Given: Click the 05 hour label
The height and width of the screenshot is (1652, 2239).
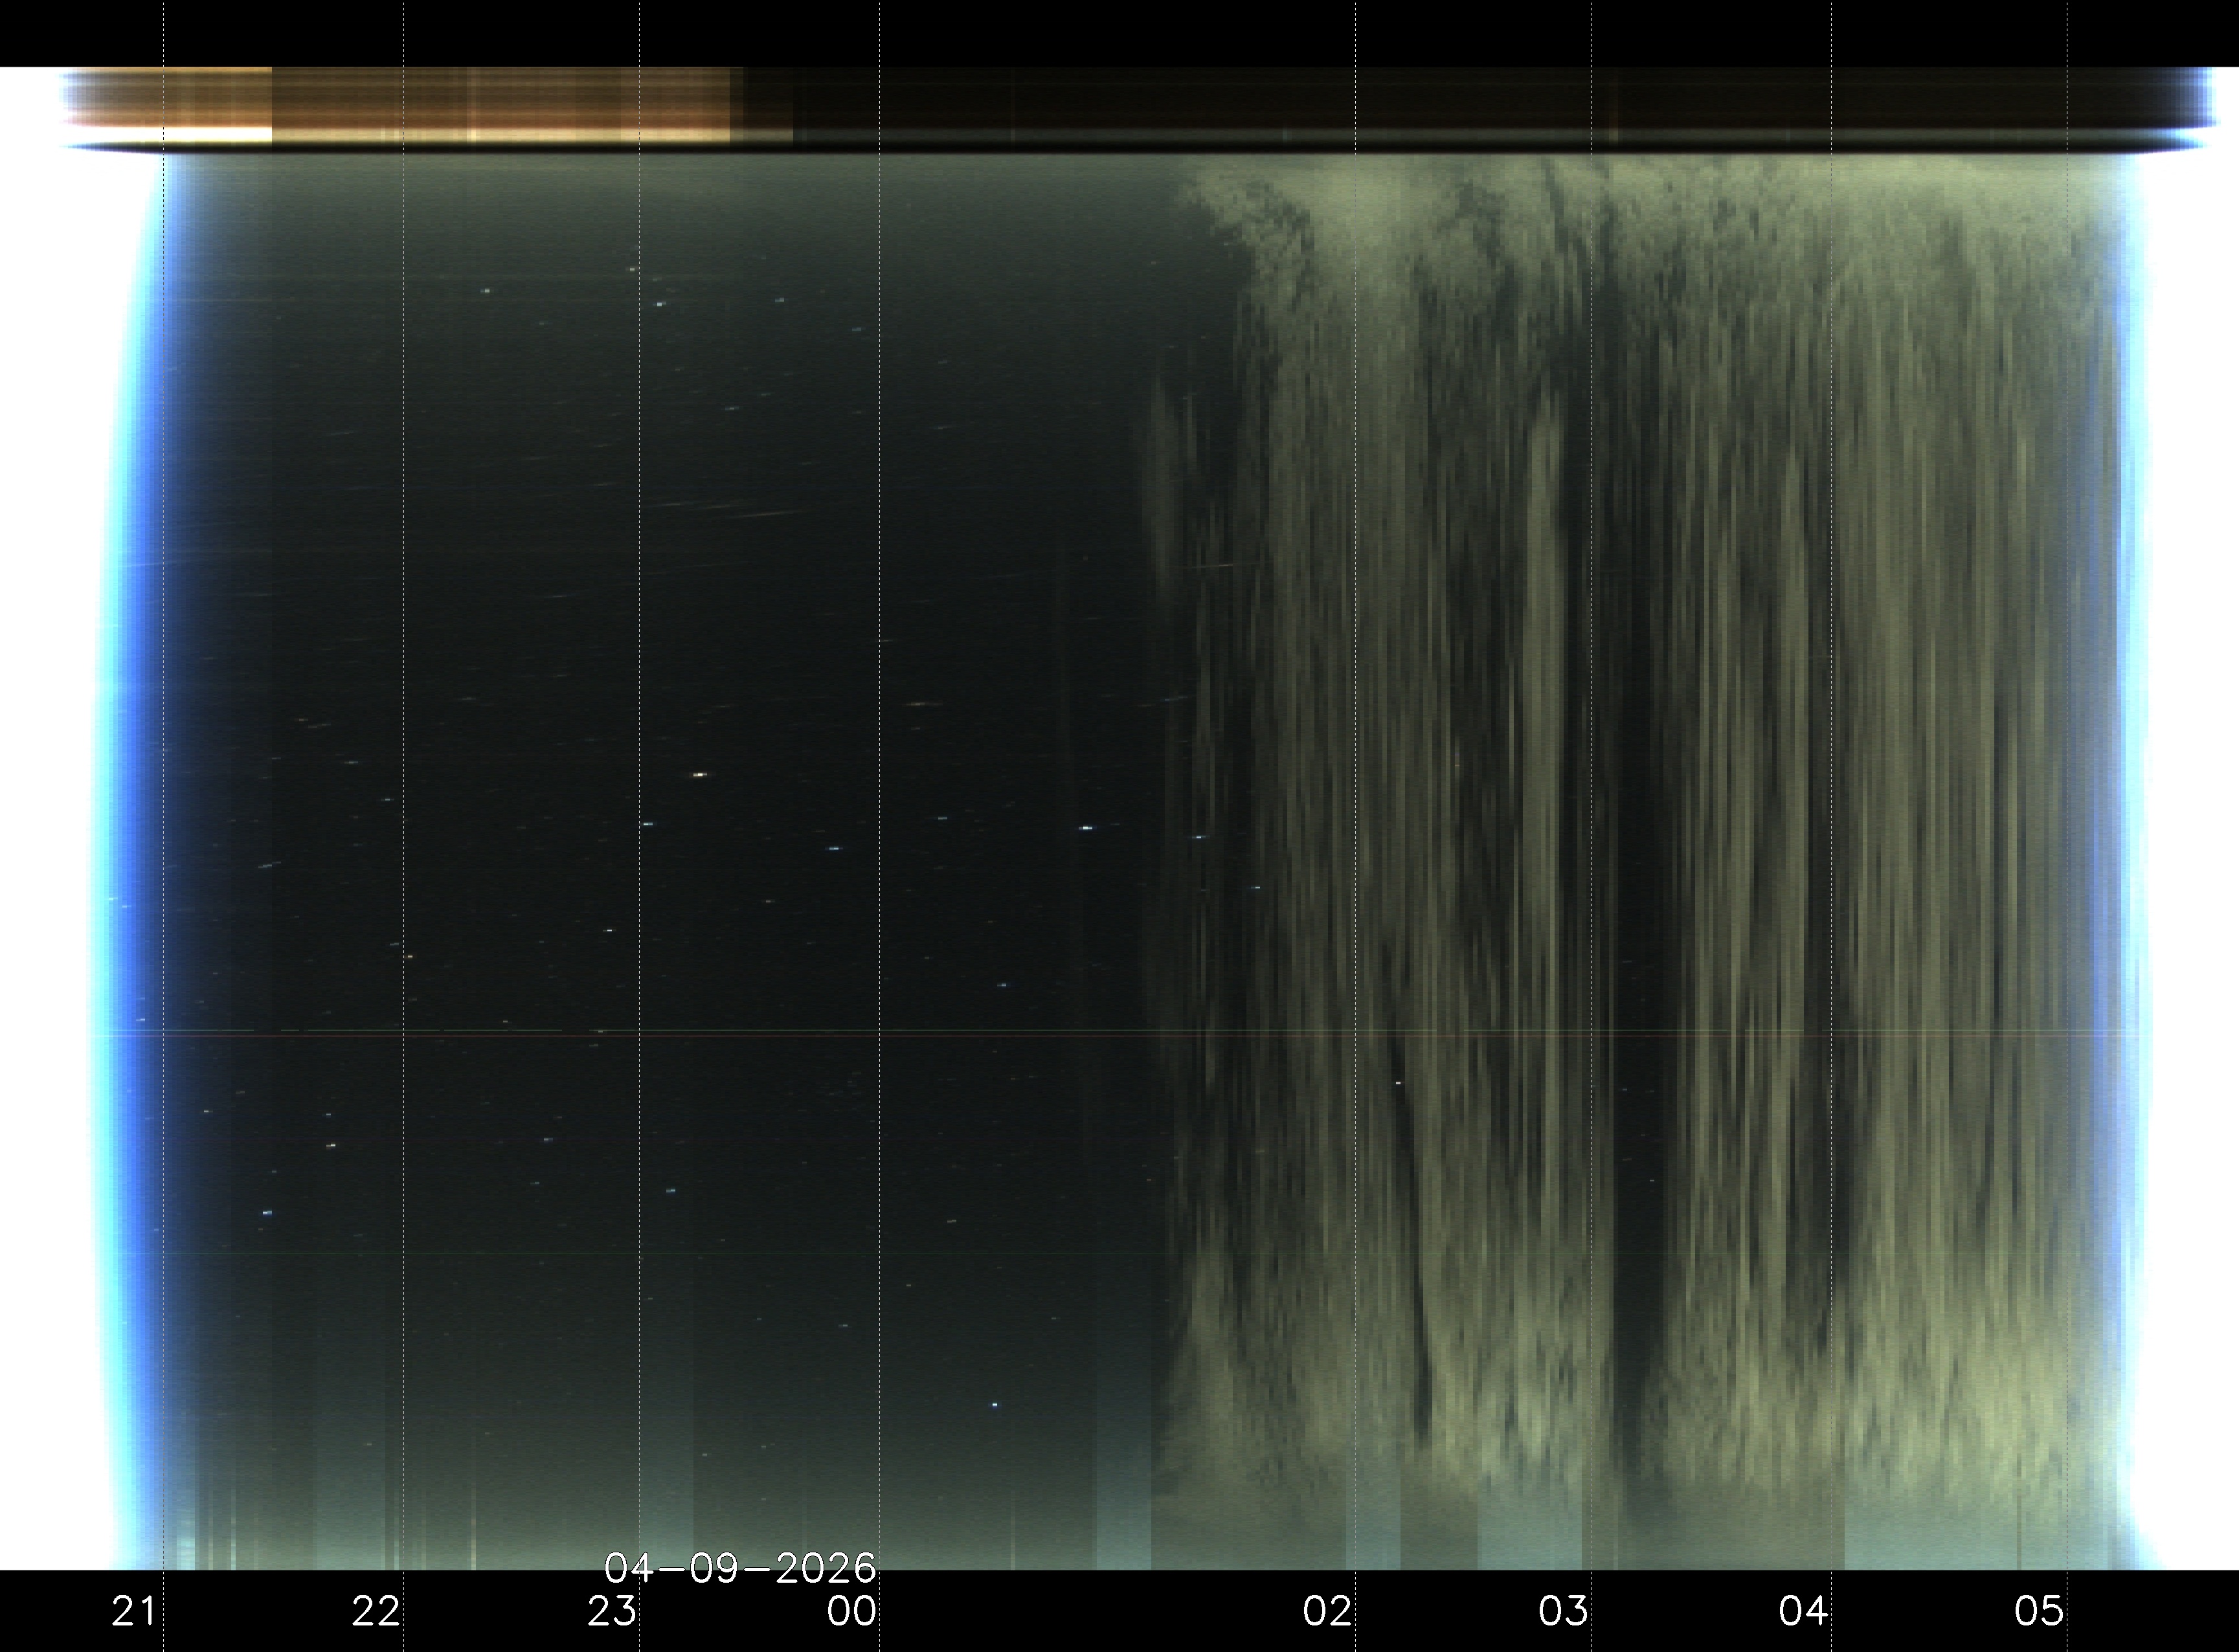Looking at the screenshot, I should pyautogui.click(x=2039, y=1611).
